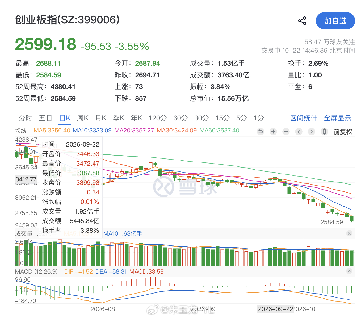Show the 1分 interval chart
Viewport: 361px width, 318px height.
click(x=259, y=118)
